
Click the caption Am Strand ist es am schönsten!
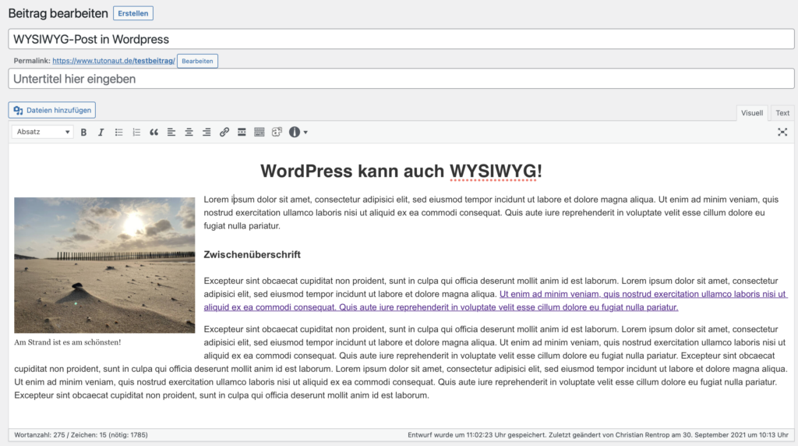68,342
